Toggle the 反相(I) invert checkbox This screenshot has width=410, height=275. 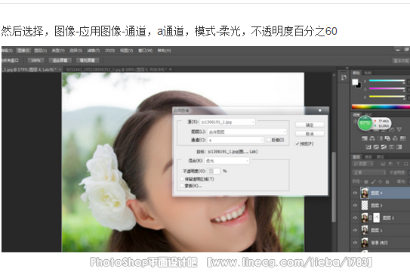click(269, 140)
